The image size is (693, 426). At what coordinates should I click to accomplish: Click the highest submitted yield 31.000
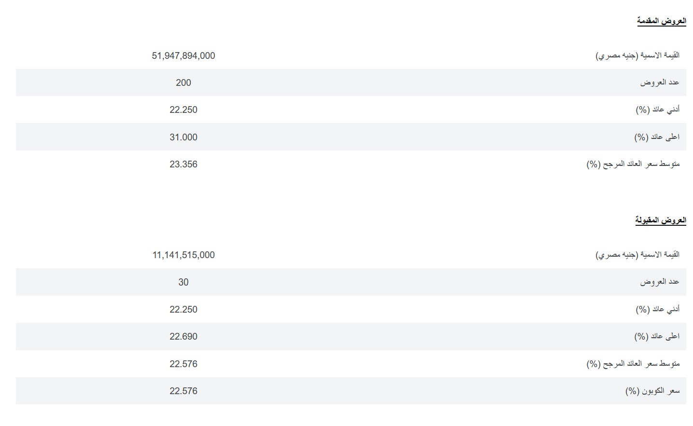click(184, 137)
